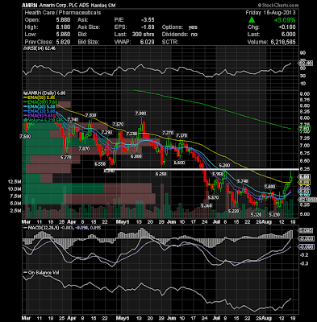Click the 7.070 low price label
The image size is (317, 322).
84,148
